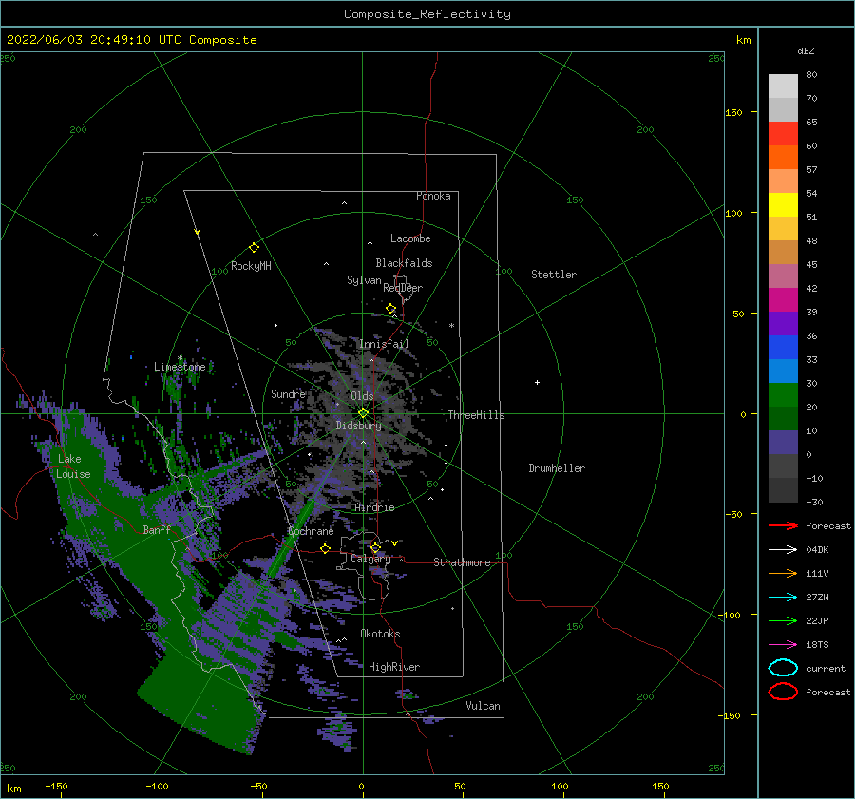Viewport: 855px width, 799px height.
Task: Click the Blackfalds town label
Action: (404, 263)
